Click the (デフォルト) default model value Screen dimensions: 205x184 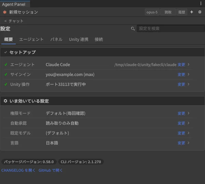click(57, 133)
